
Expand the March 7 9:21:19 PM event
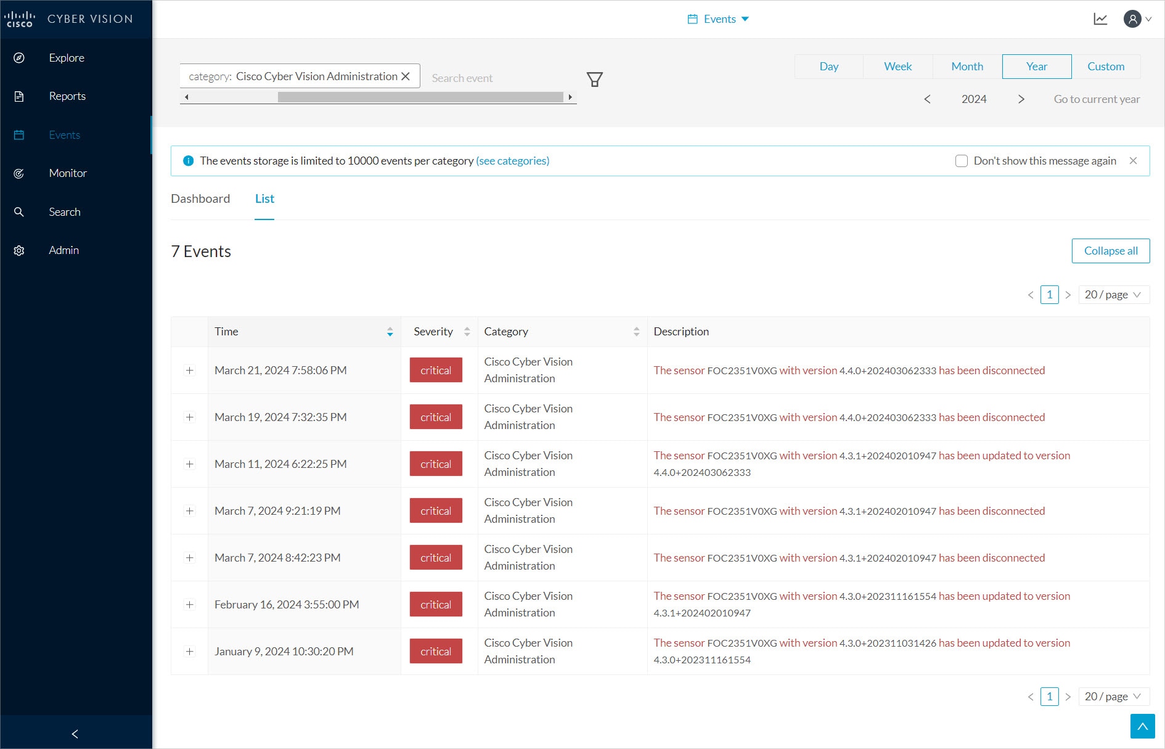coord(190,511)
